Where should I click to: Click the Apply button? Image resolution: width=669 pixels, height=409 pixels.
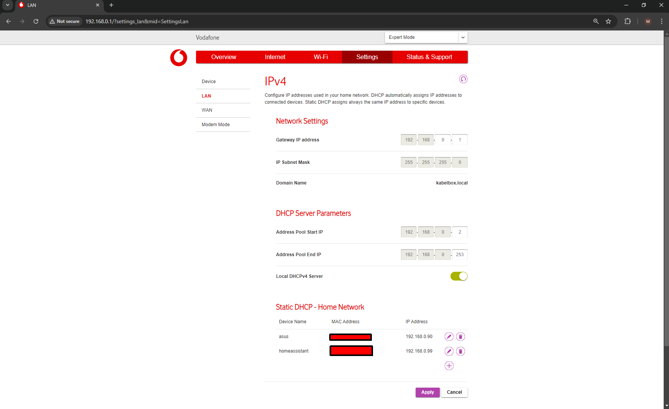[427, 392]
